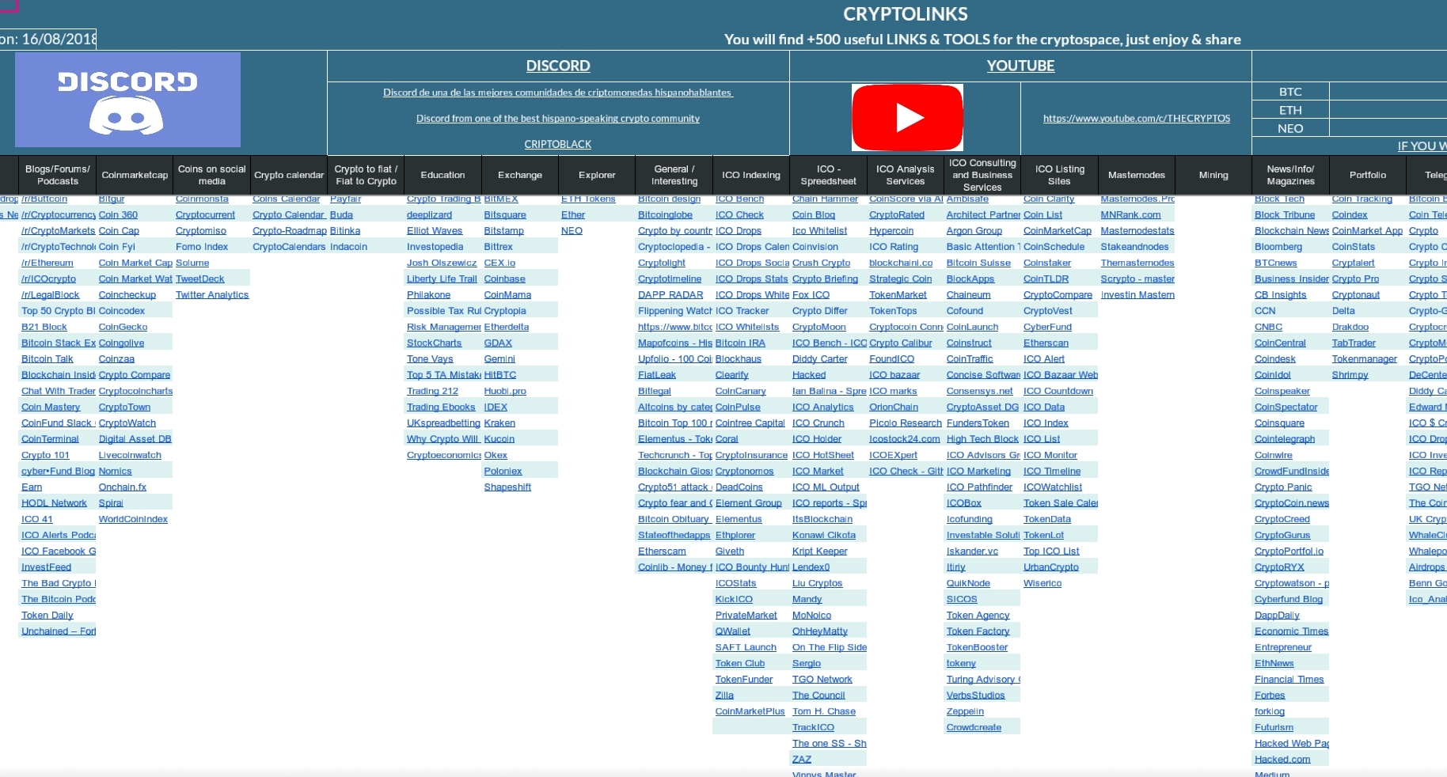The height and width of the screenshot is (777, 1447).
Task: Open the YOUTUBE heading link
Action: [1020, 66]
